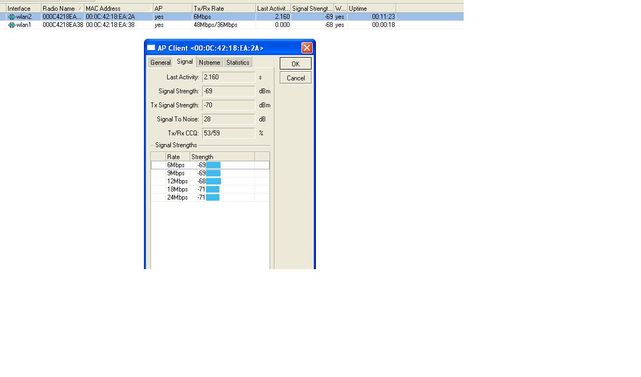The height and width of the screenshot is (377, 641).
Task: Click the Last Activity column header
Action: click(273, 9)
